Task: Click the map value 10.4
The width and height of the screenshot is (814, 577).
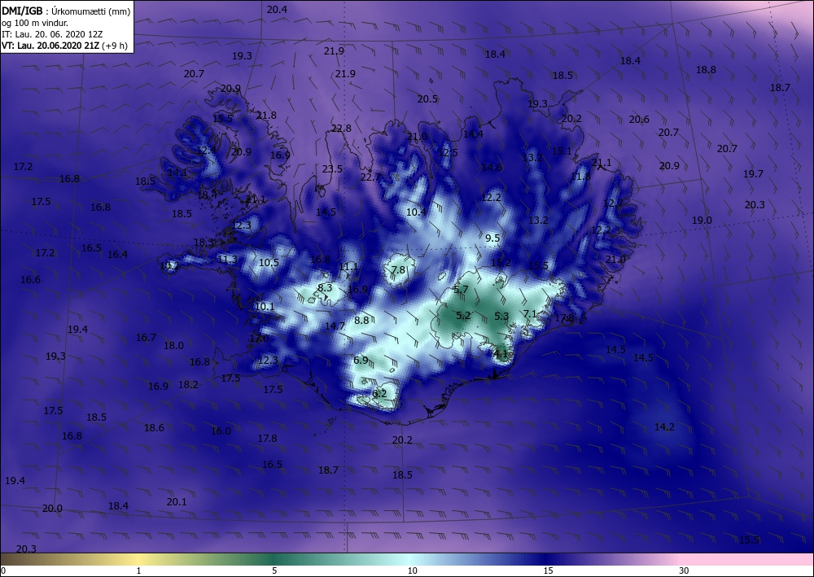Action: coord(416,212)
